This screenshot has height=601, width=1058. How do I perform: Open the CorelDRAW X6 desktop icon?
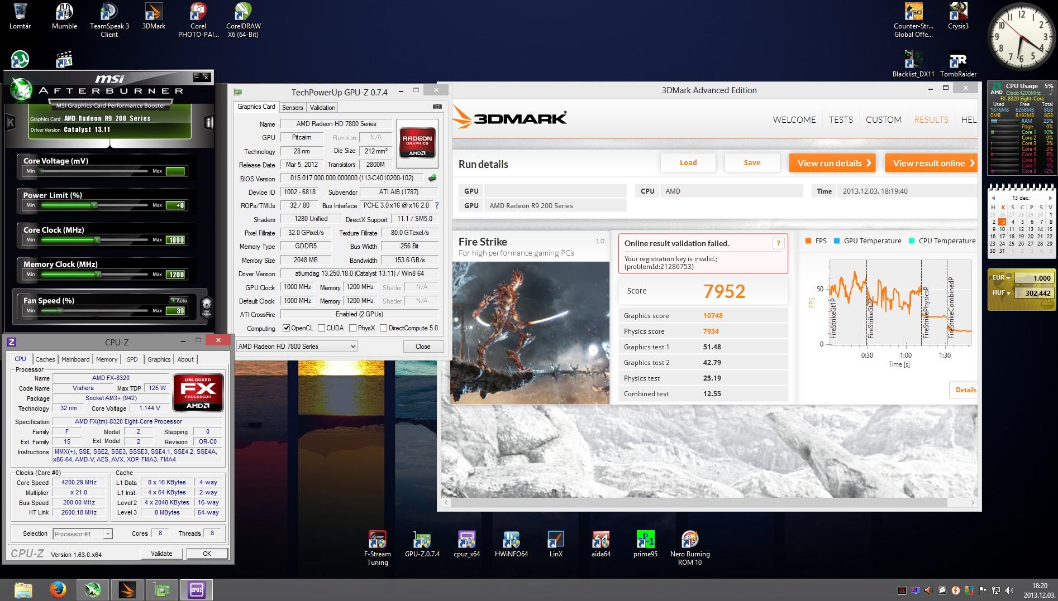pyautogui.click(x=243, y=20)
